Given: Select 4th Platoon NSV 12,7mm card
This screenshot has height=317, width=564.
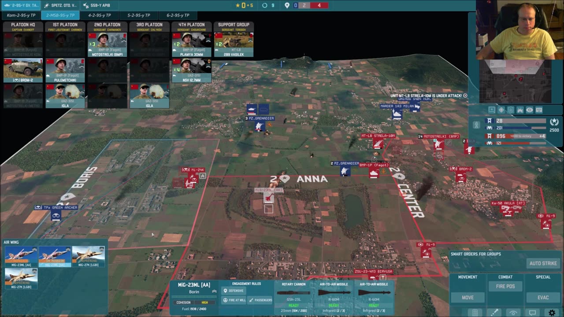Looking at the screenshot, I should 192,70.
